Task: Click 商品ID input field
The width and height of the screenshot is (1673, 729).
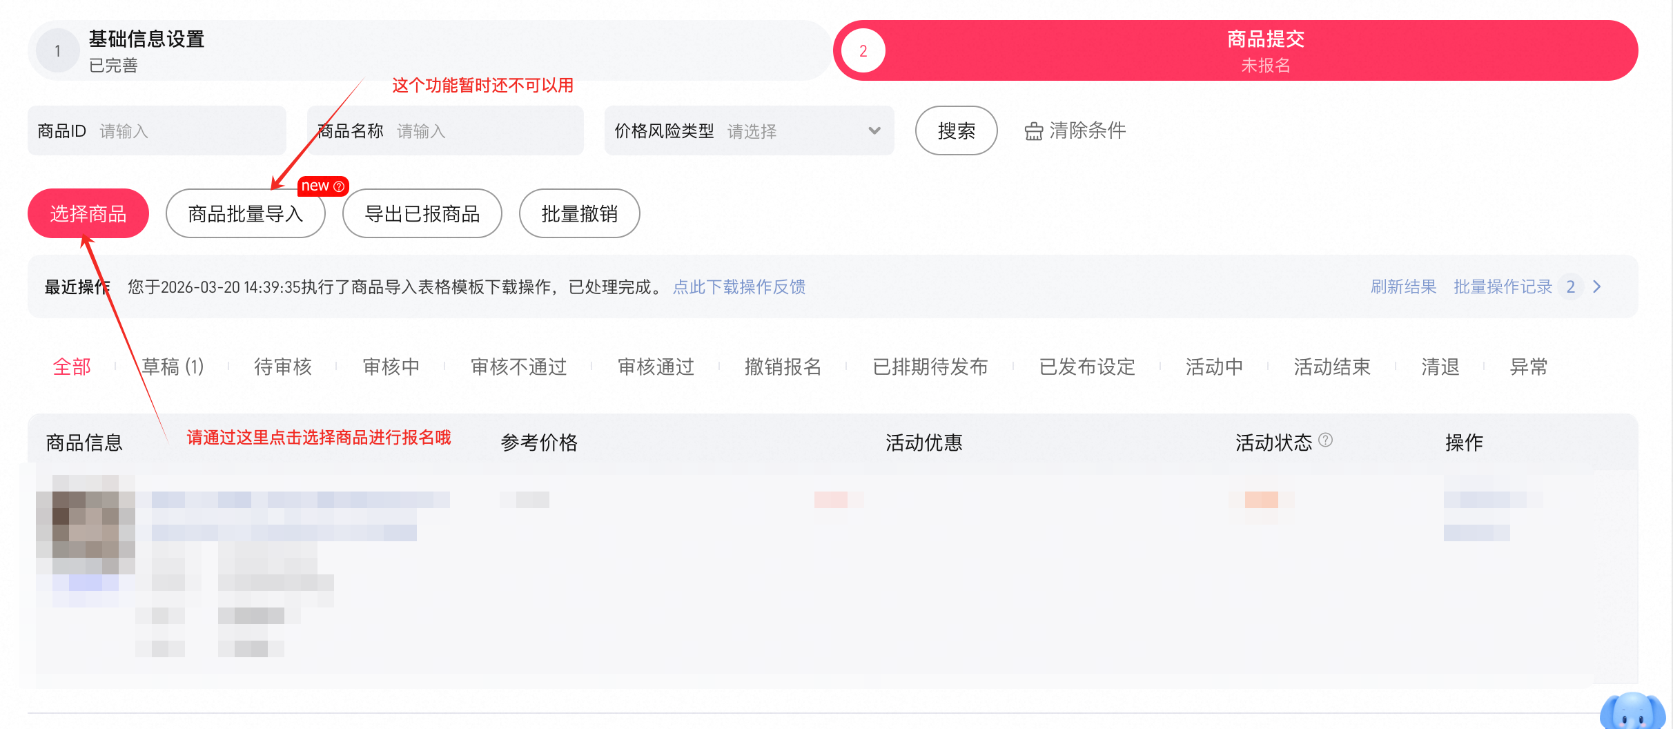Action: [x=157, y=130]
